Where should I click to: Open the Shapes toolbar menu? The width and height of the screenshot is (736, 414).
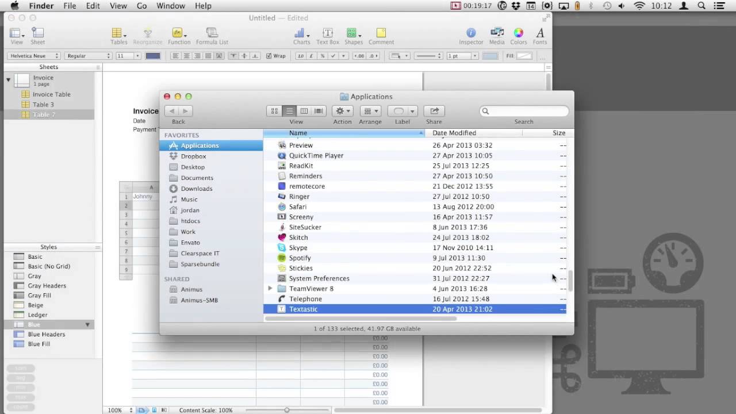coord(354,36)
